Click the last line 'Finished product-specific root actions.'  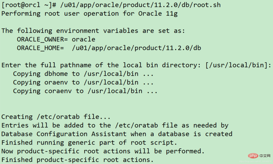78,160
